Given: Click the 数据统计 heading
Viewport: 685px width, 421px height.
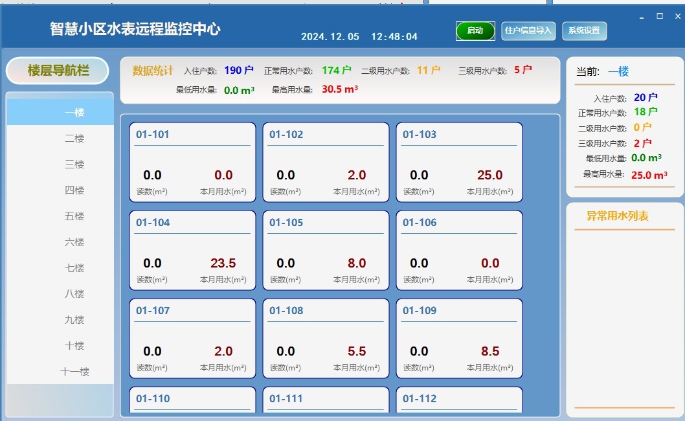Looking at the screenshot, I should pyautogui.click(x=153, y=71).
